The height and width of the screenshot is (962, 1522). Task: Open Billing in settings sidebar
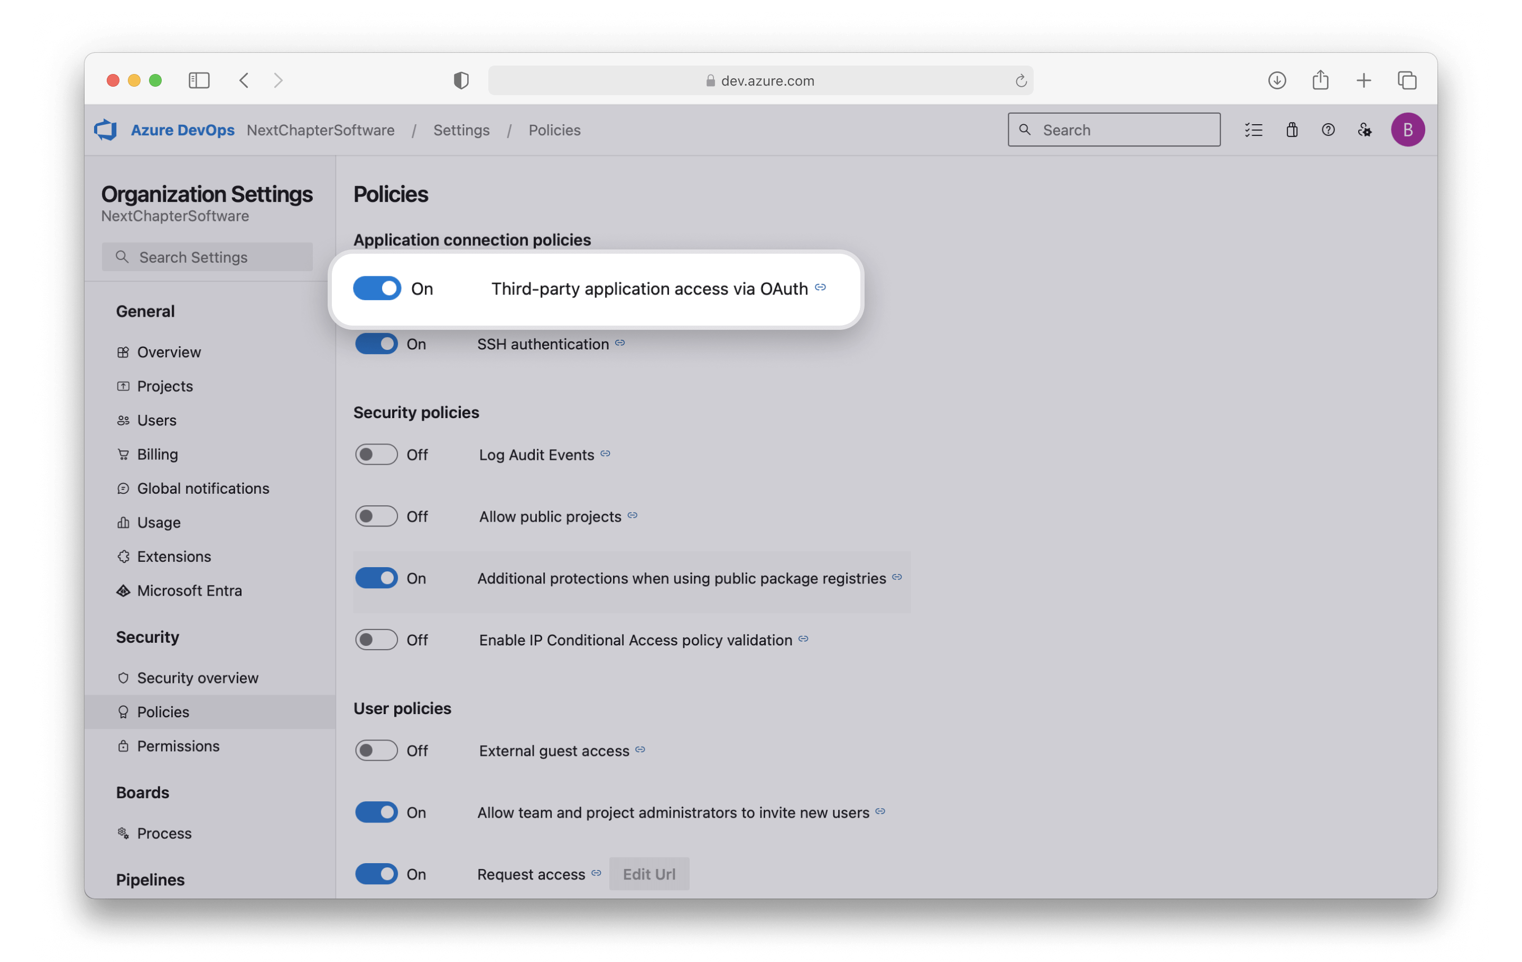pyautogui.click(x=210, y=455)
